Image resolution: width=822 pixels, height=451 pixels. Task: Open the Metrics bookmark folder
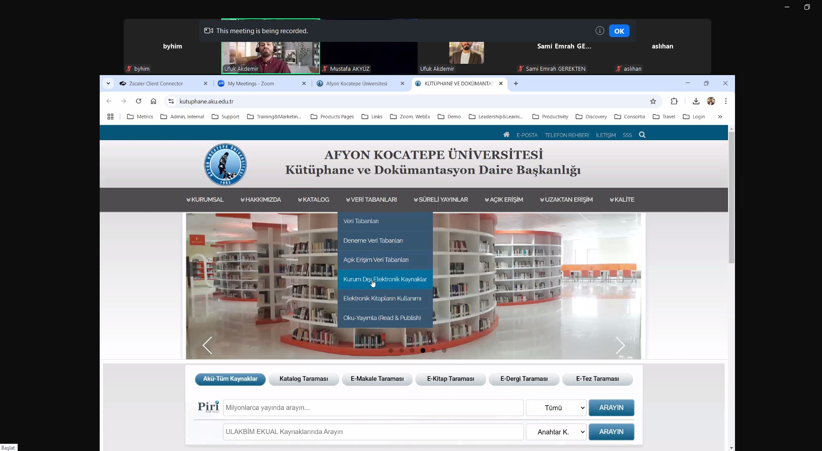140,117
